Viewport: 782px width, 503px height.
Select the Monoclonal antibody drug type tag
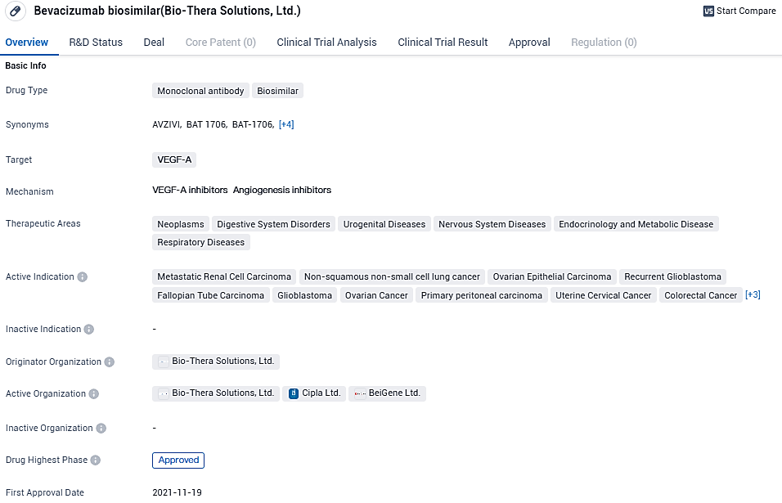(200, 91)
